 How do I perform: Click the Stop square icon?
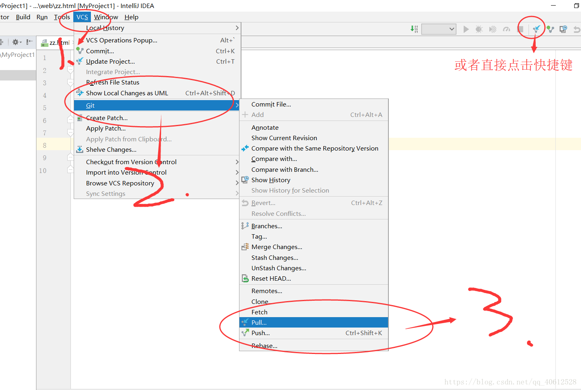pyautogui.click(x=521, y=29)
